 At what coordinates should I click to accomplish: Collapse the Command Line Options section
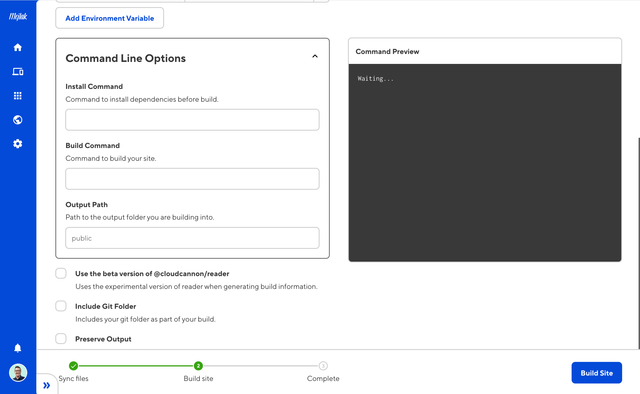[315, 56]
